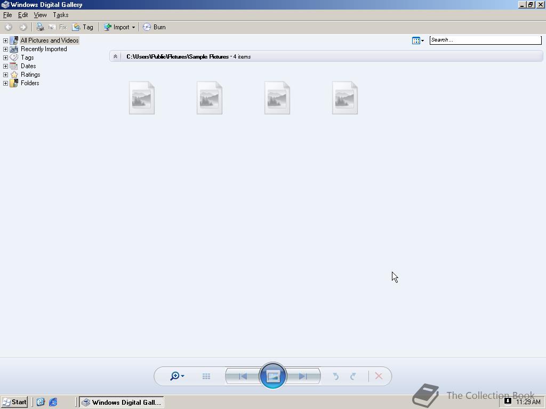Collapse the Sample Pictures group header
The height and width of the screenshot is (409, 546).
[115, 56]
